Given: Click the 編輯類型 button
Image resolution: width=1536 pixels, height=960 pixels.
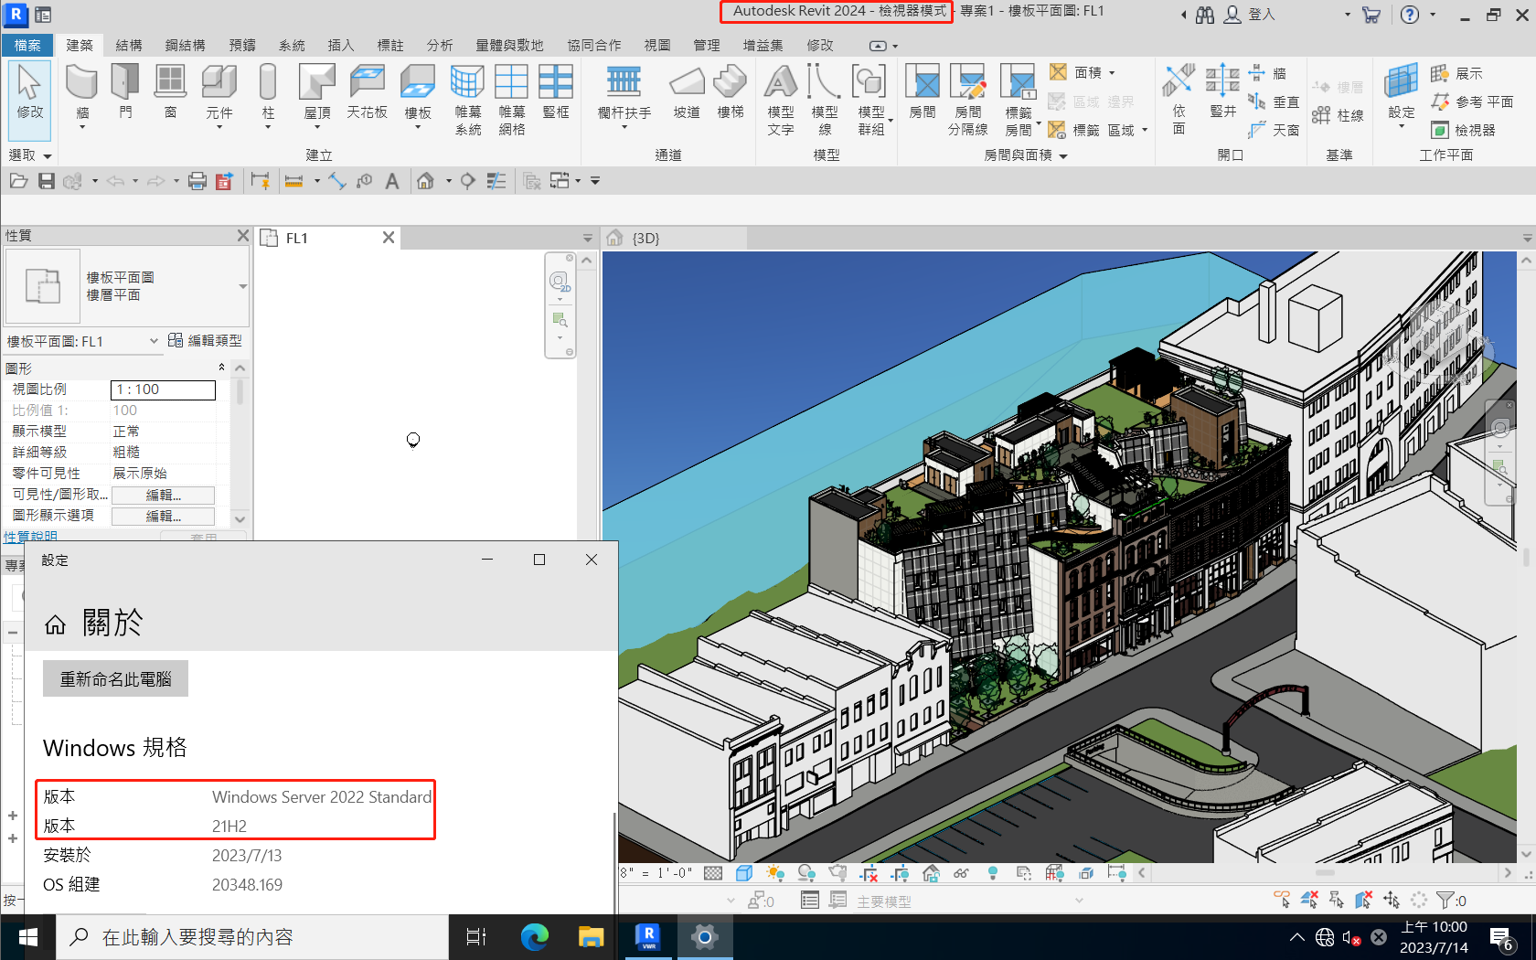Looking at the screenshot, I should coord(206,340).
